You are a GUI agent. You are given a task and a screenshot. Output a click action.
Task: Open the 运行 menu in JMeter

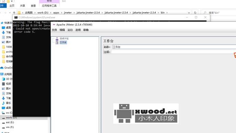(70, 30)
